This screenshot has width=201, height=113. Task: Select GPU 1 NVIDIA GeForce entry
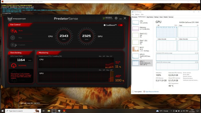point(142,63)
